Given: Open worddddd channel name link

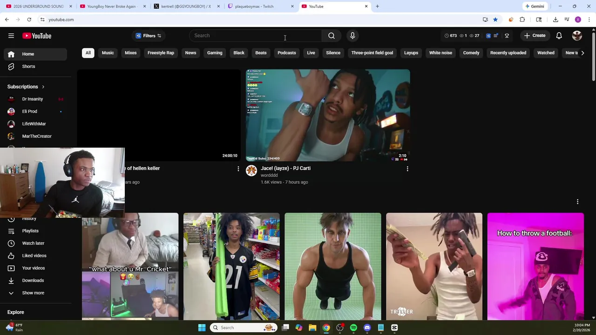Looking at the screenshot, I should coord(269,175).
